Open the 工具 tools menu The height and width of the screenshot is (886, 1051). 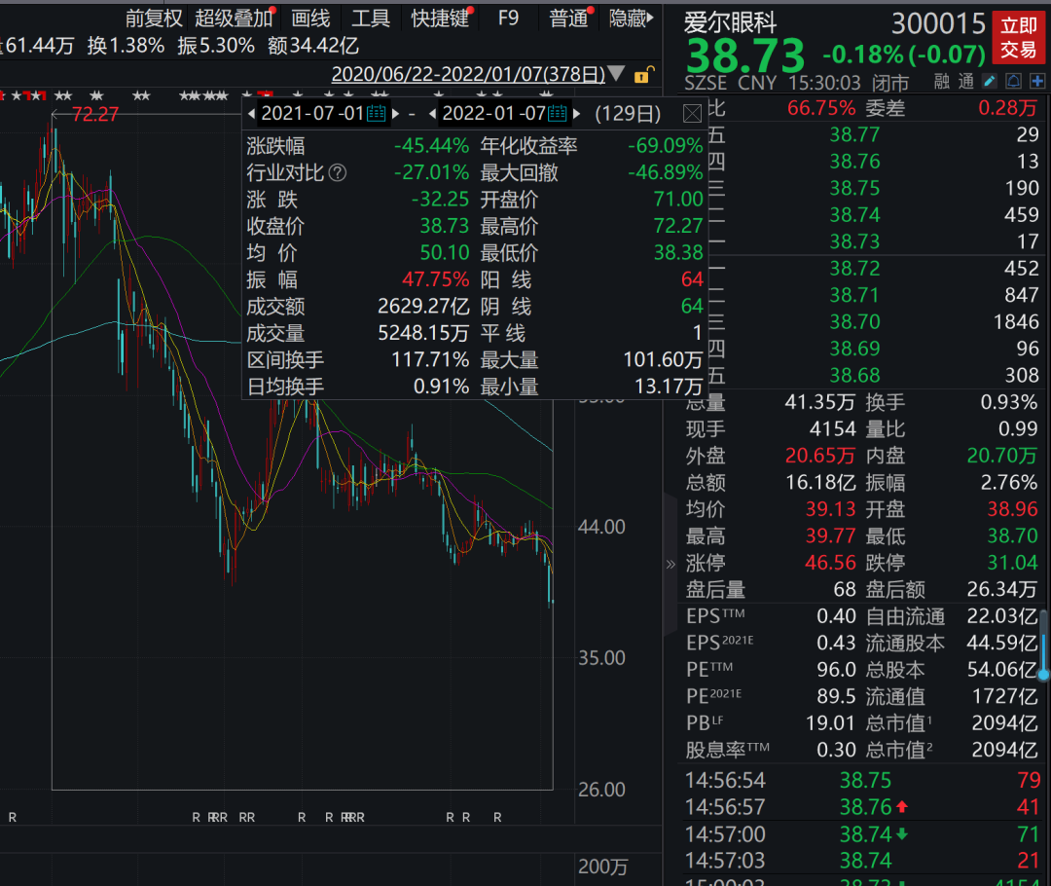(370, 18)
